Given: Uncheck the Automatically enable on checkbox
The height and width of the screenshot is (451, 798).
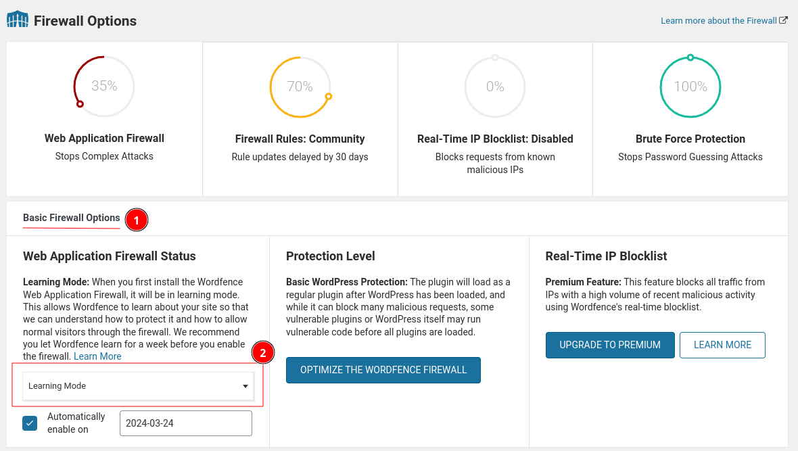Looking at the screenshot, I should pyautogui.click(x=30, y=423).
